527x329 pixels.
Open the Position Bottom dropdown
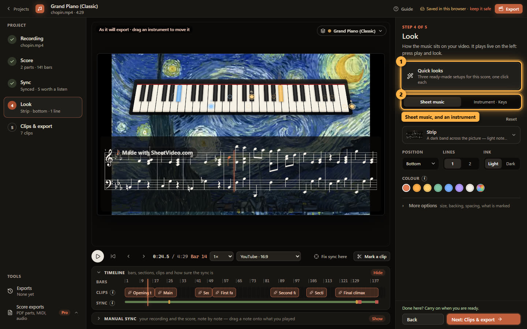tap(420, 164)
